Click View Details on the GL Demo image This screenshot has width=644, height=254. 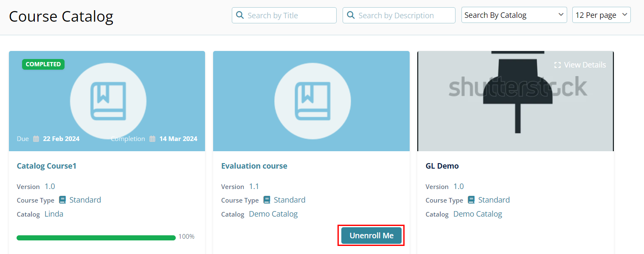[585, 65]
